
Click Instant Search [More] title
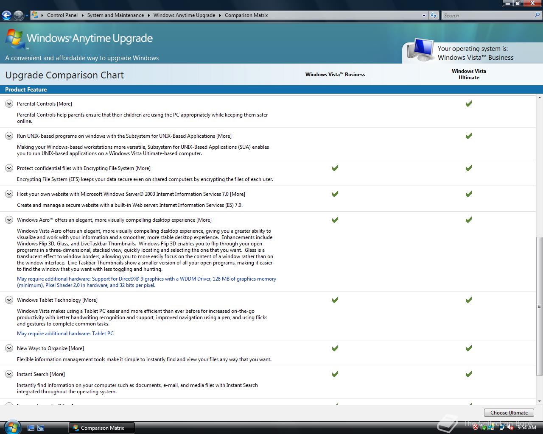click(41, 374)
